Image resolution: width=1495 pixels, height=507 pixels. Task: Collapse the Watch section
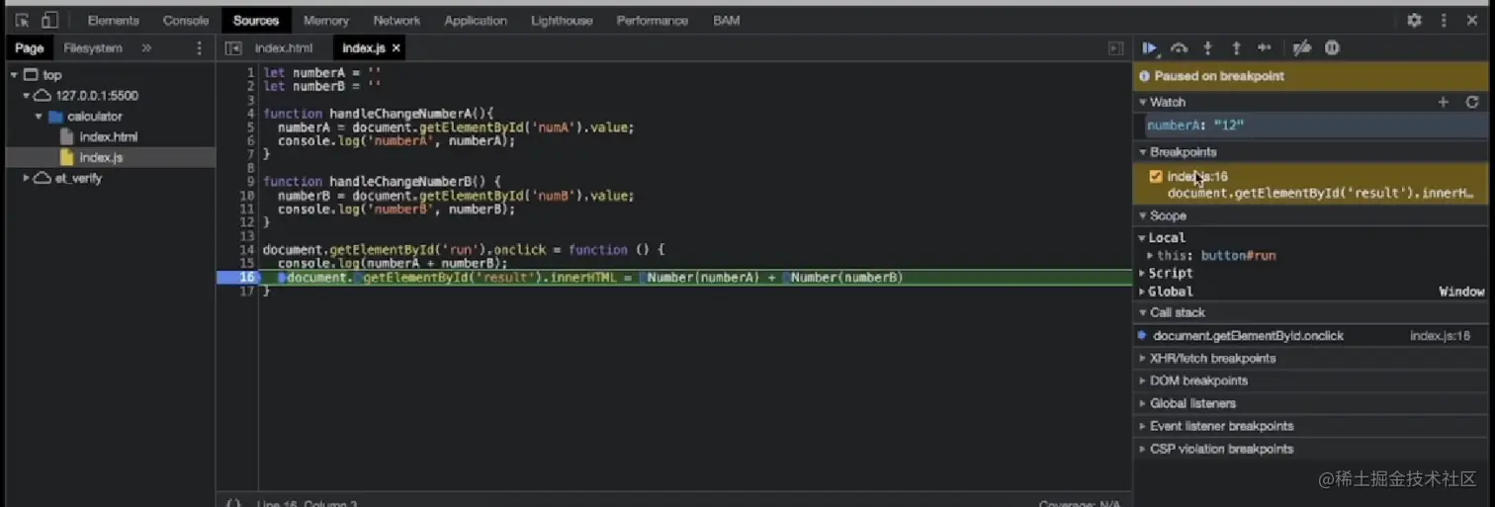pos(1143,102)
